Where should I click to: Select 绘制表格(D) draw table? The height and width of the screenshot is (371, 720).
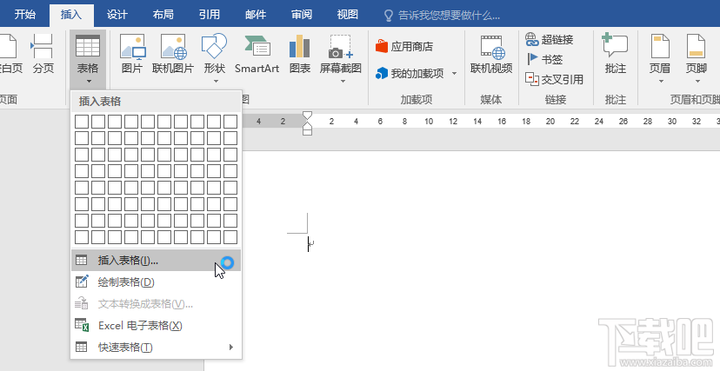[157, 282]
